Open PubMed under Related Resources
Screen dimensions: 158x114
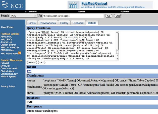click(5, 63)
